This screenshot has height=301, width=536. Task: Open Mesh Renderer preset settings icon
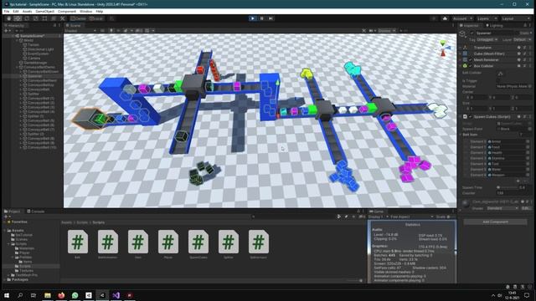click(525, 59)
